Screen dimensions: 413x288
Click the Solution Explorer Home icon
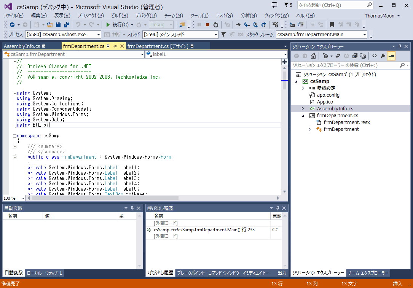click(313, 56)
